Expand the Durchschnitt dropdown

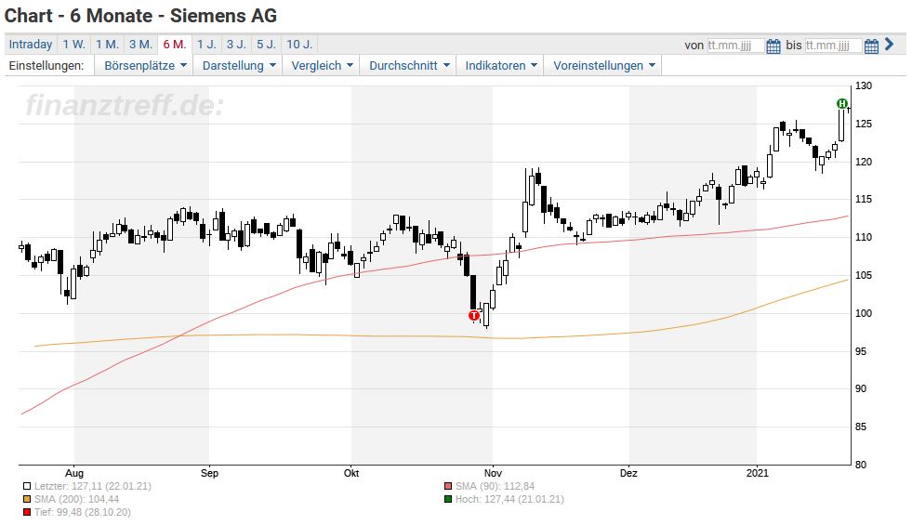click(409, 66)
